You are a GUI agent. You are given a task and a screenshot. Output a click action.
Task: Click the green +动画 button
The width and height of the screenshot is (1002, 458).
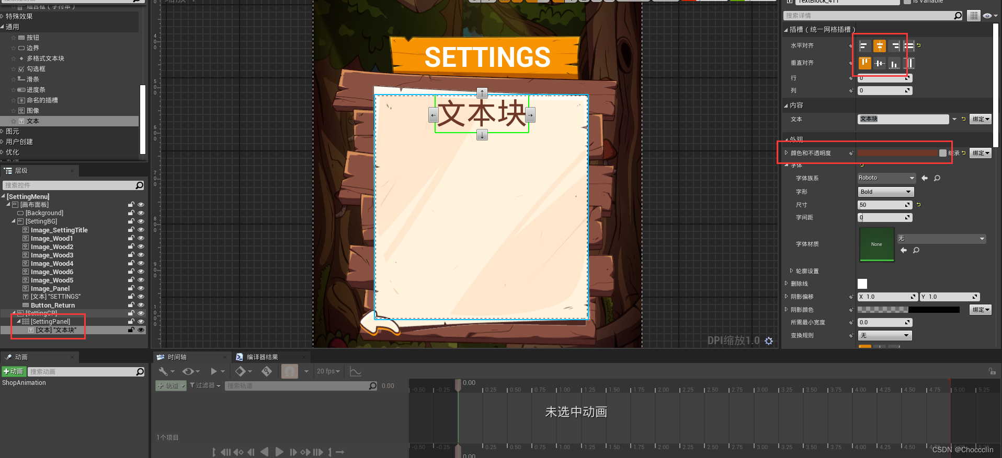click(14, 371)
